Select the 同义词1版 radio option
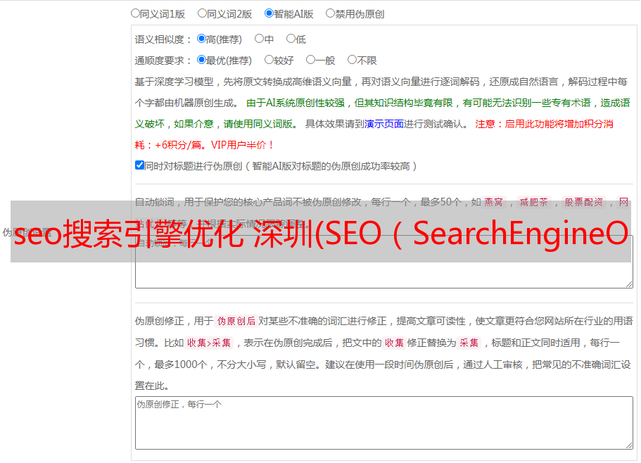 [x=135, y=13]
